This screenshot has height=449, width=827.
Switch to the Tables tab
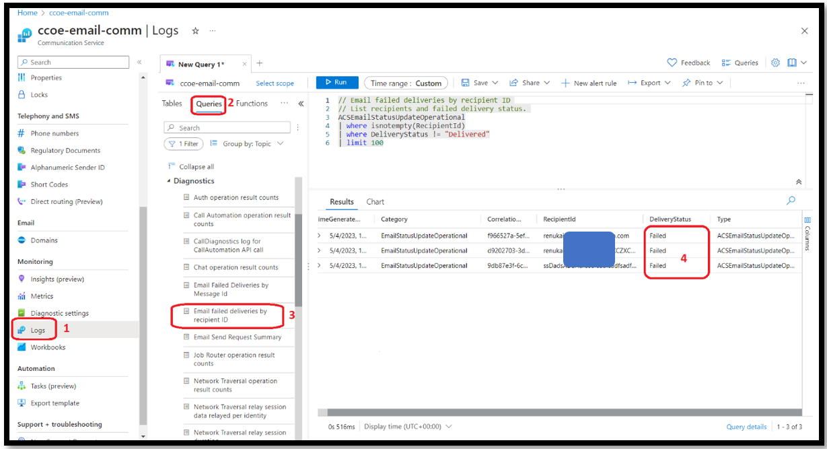(172, 103)
